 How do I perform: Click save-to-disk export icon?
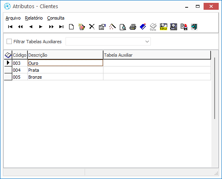click(x=184, y=27)
